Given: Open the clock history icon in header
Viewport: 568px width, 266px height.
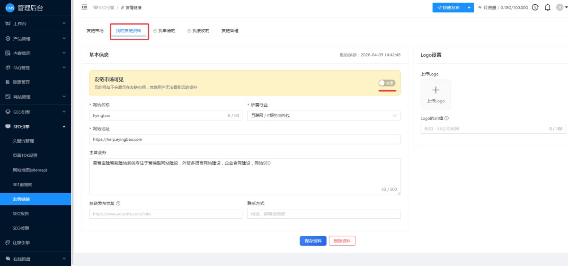Looking at the screenshot, I should 535,8.
